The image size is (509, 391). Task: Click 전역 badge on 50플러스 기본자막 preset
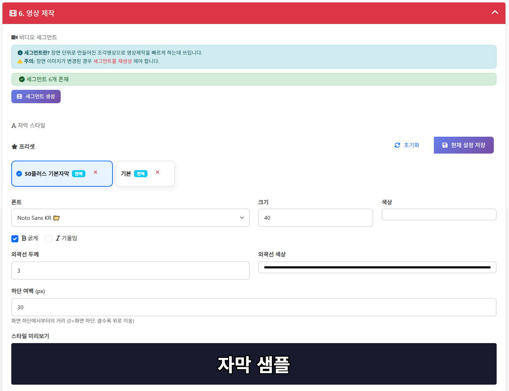[79, 174]
